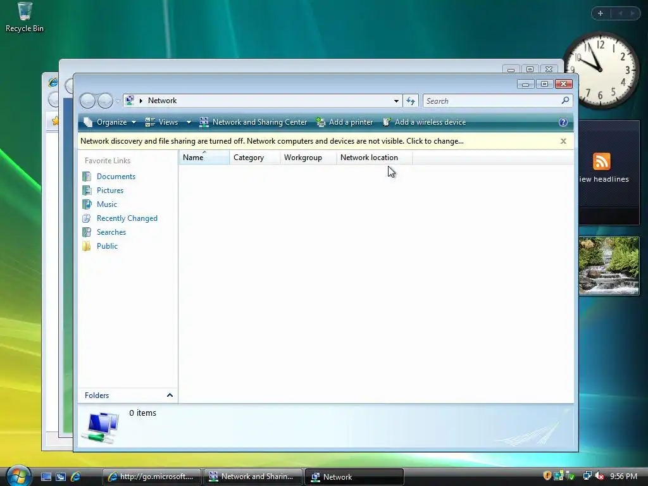The image size is (648, 486).
Task: Click the 9:56 PM taskbar clock
Action: [623, 477]
